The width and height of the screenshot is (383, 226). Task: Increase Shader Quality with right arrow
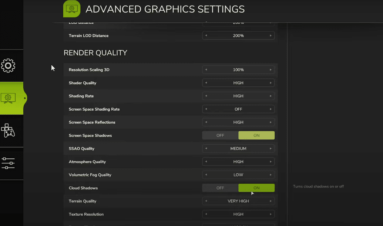[x=271, y=83]
